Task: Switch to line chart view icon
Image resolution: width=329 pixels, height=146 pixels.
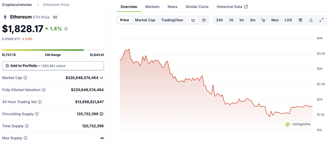Action: [x=193, y=20]
